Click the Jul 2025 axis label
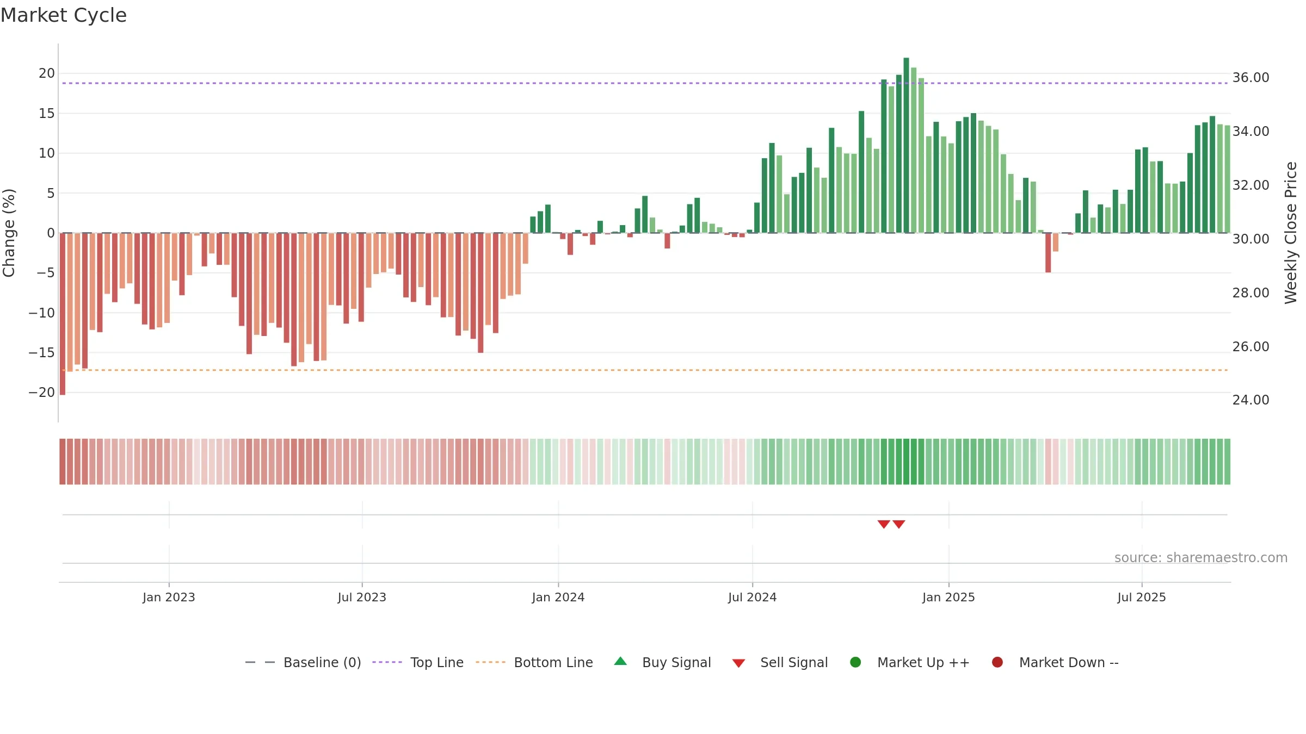The height and width of the screenshot is (734, 1306). pos(1142,597)
